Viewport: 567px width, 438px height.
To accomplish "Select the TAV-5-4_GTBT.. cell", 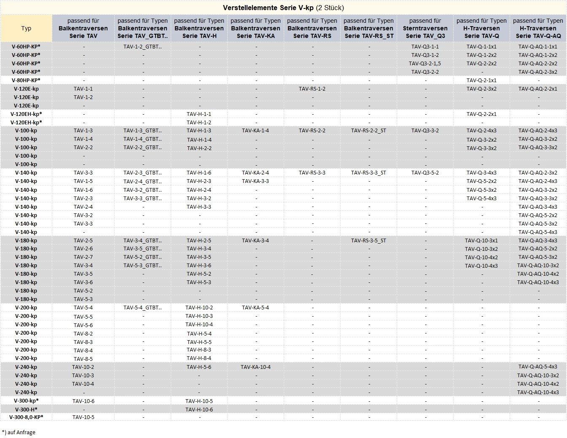I will coord(142,307).
